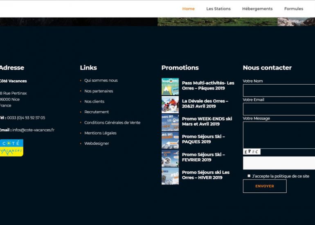Open 'Promo Séjours ski Les Orres – HIVER 2019' title
This screenshot has height=225, width=315.
(x=205, y=175)
